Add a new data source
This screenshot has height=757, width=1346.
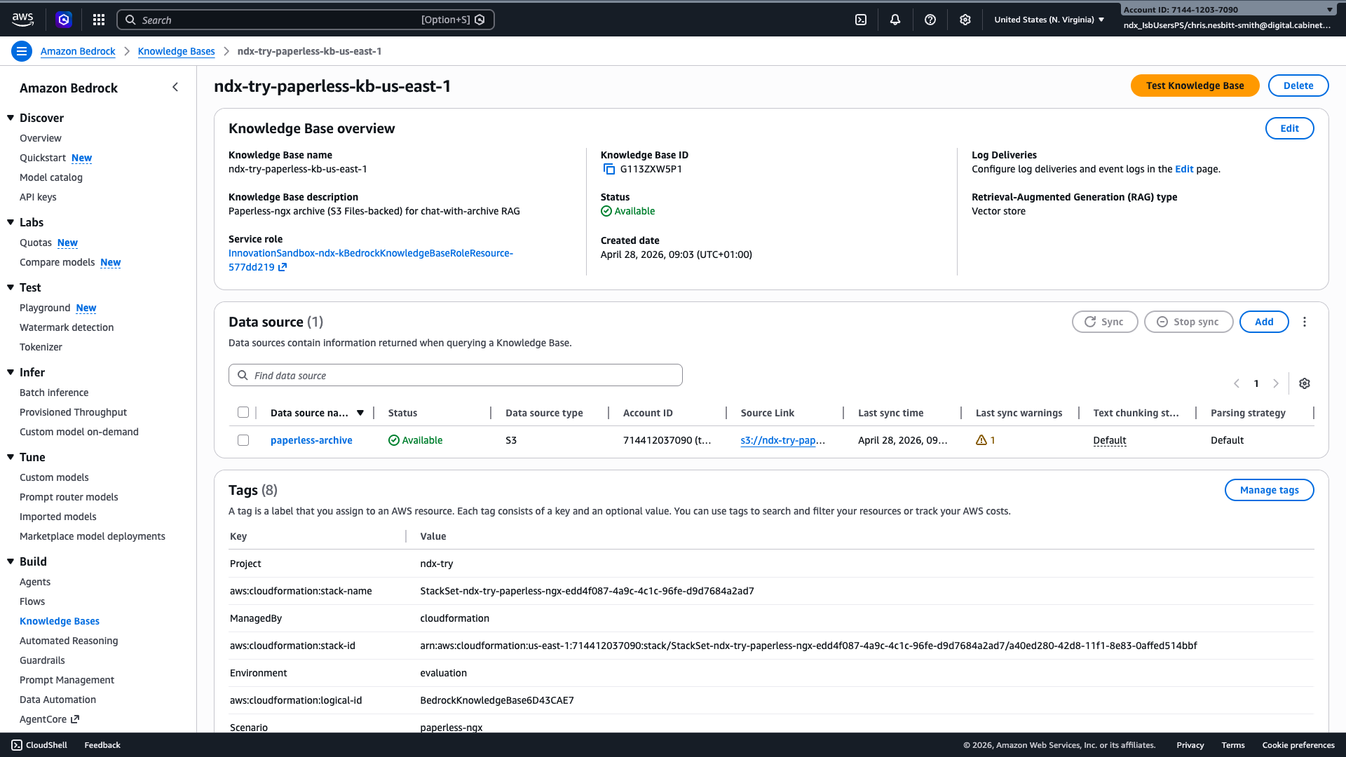(x=1263, y=322)
